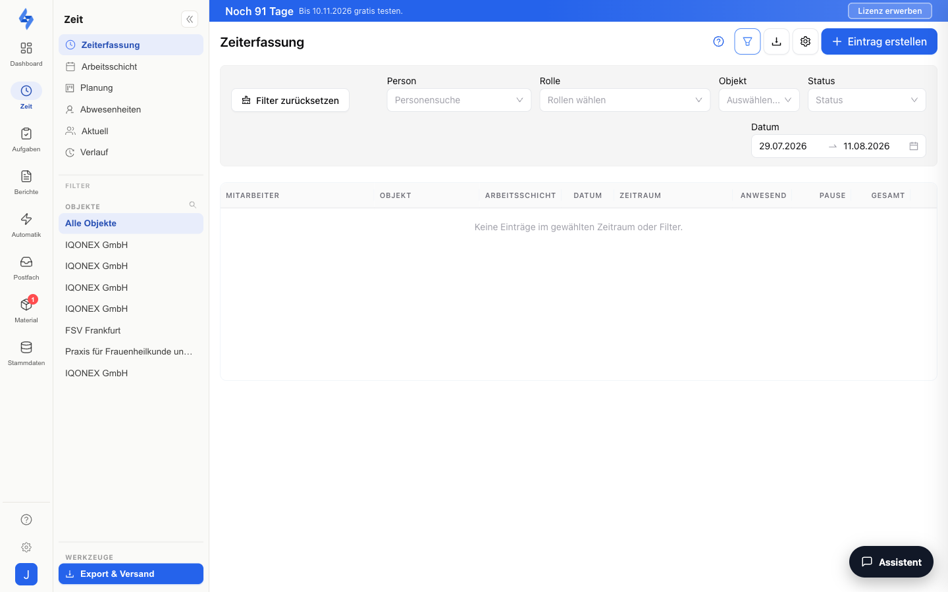Open the Postfach inbox
Screen dimensions: 948x592
(26, 268)
